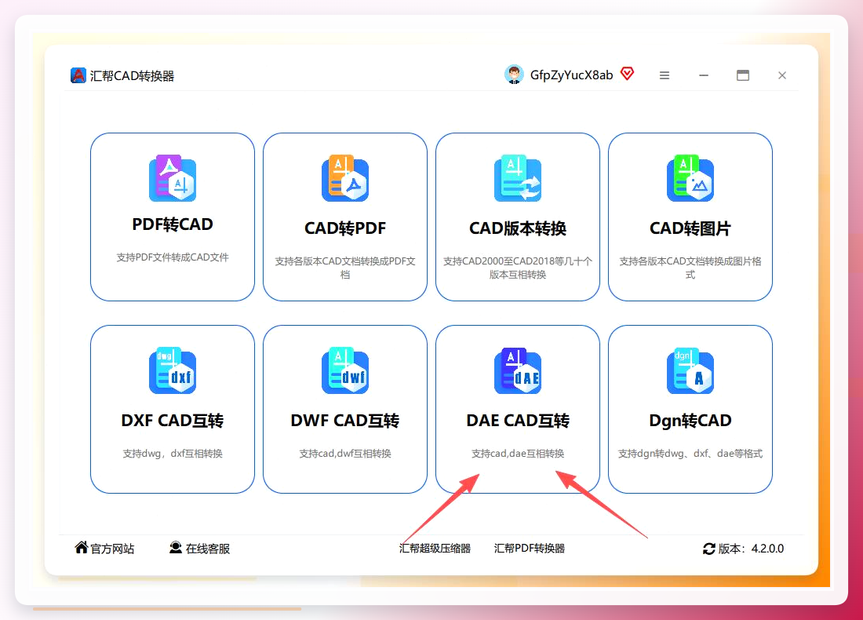Click the DXF CAD互转 title text
Viewport: 863px width, 620px height.
173,421
